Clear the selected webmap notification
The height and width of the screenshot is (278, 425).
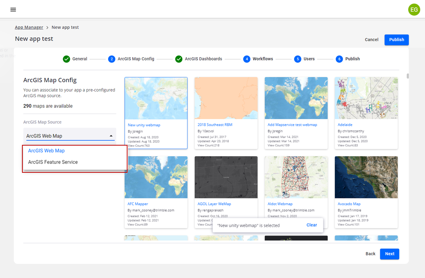(311, 225)
